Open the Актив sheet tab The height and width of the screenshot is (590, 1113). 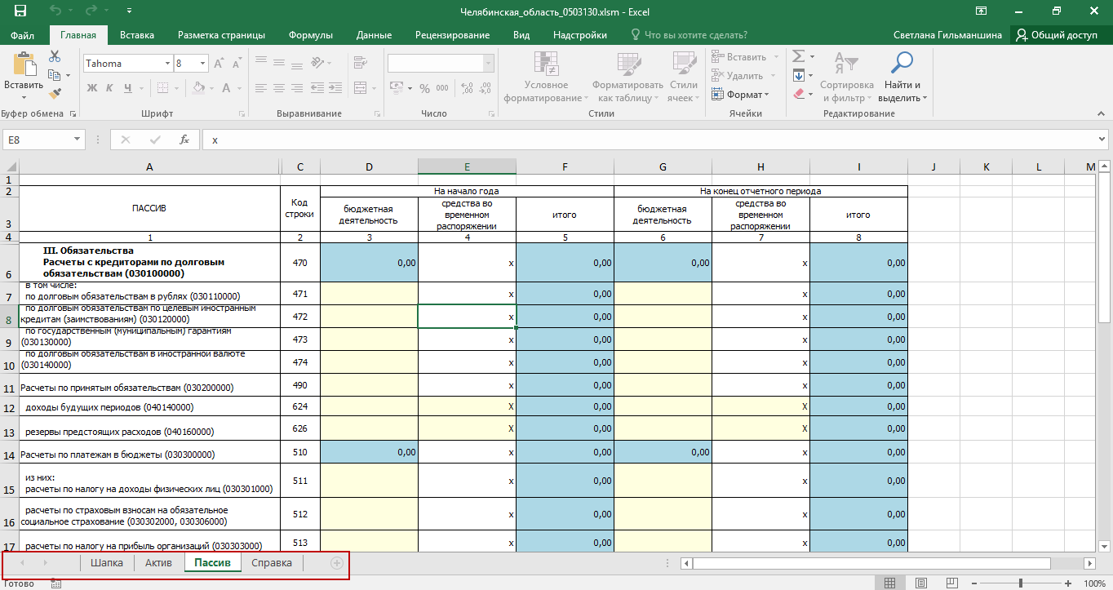(x=158, y=562)
